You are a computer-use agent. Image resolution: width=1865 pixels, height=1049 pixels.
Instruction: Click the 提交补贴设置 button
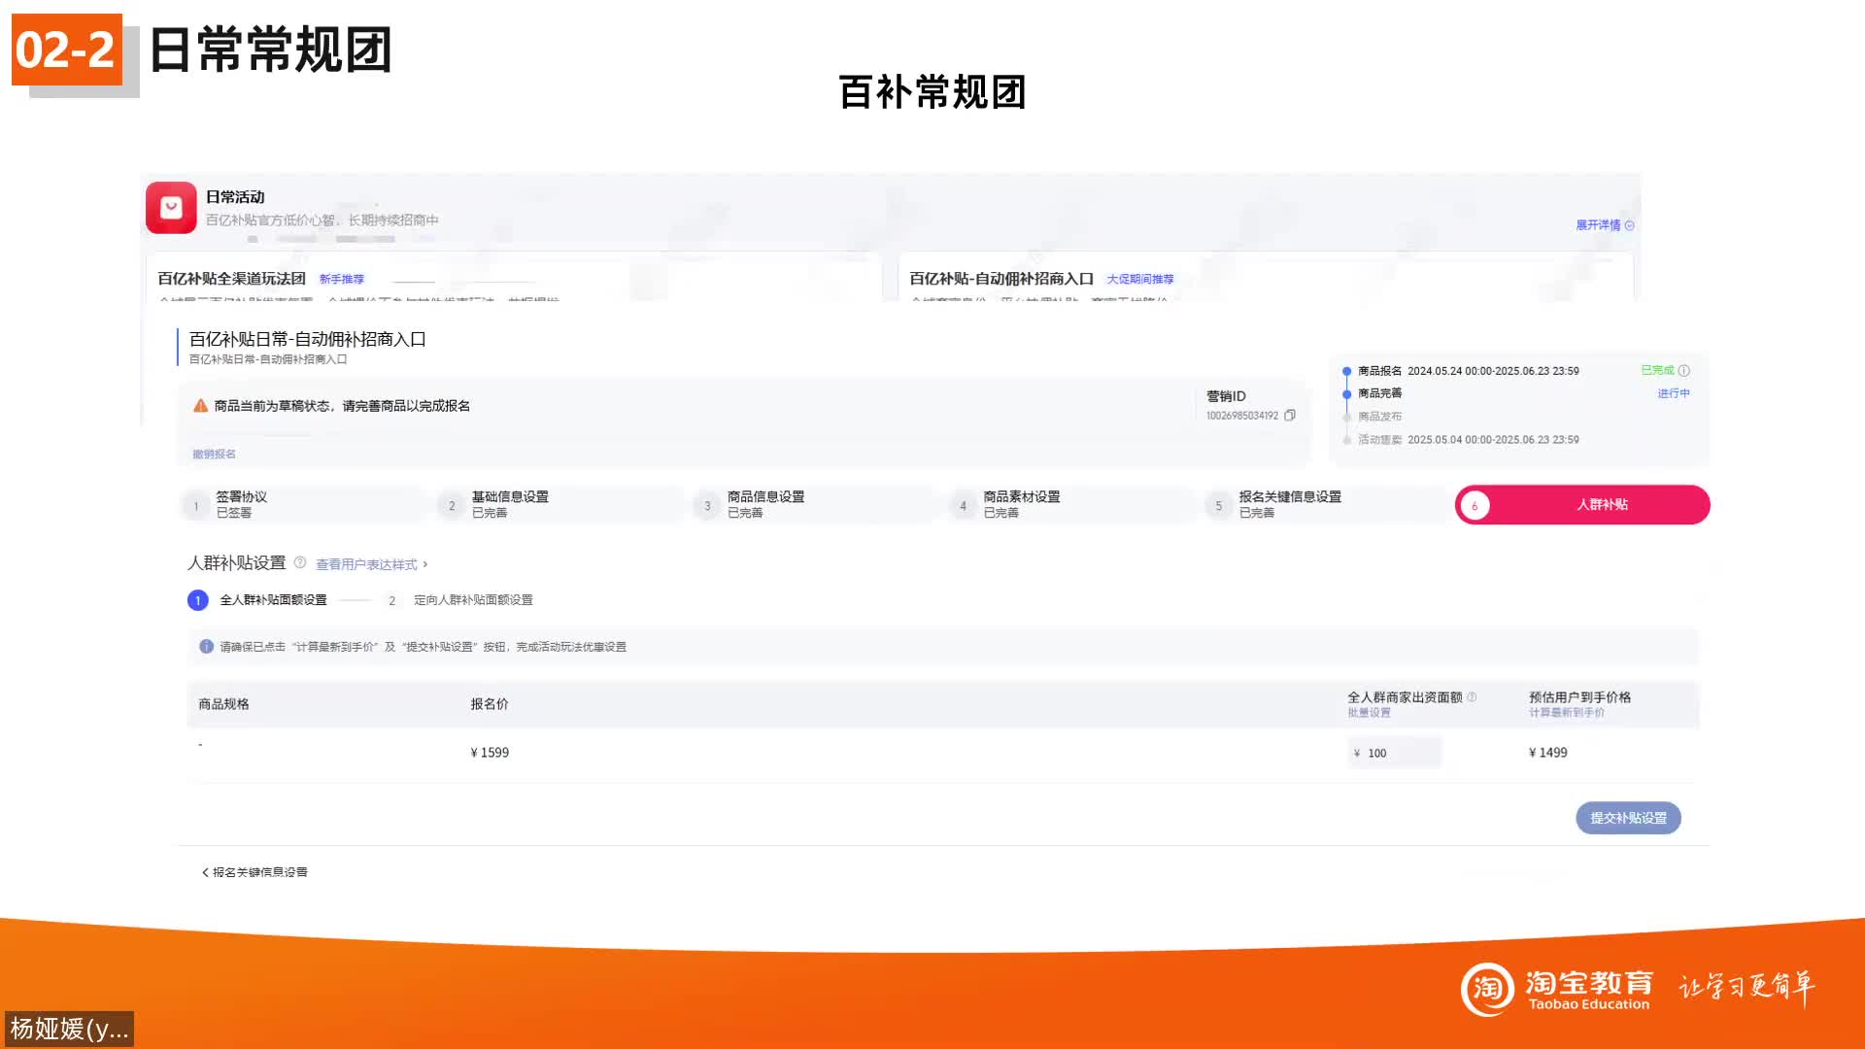1628,818
